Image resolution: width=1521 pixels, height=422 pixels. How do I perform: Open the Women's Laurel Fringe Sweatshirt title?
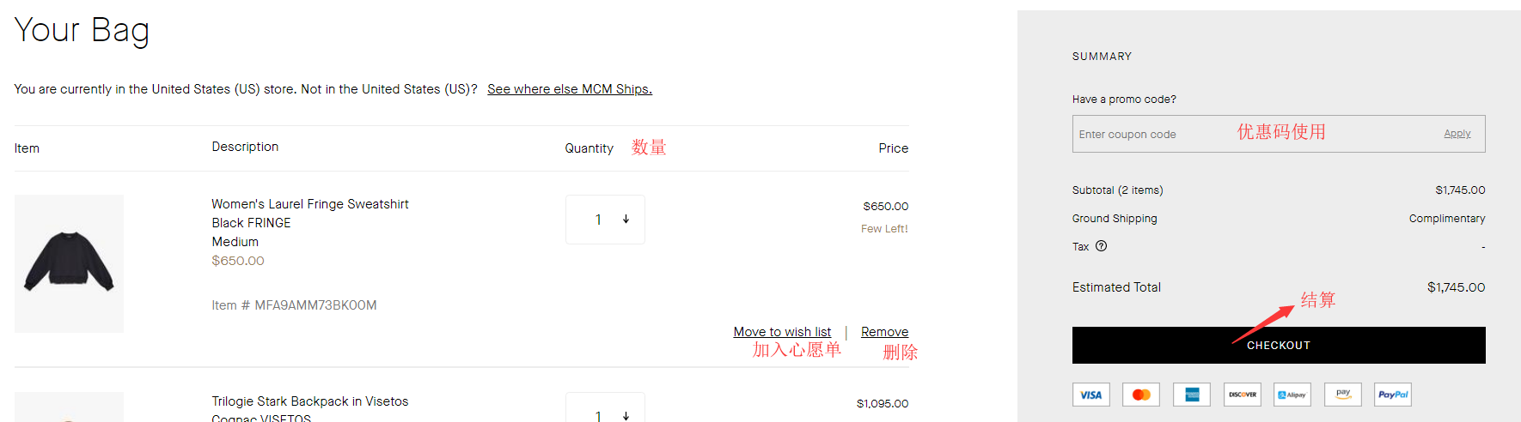click(310, 204)
